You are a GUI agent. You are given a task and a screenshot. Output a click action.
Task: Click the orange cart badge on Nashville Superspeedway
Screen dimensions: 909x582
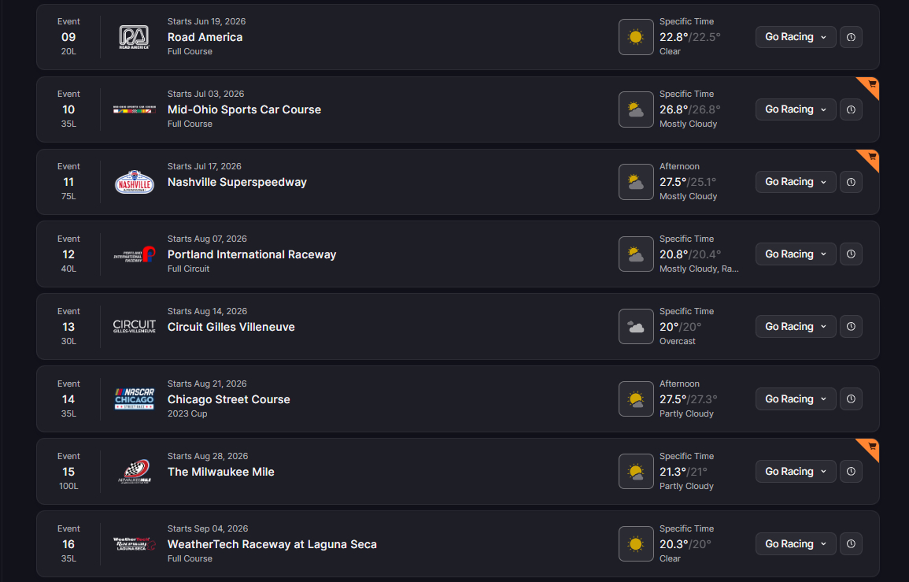click(x=871, y=157)
